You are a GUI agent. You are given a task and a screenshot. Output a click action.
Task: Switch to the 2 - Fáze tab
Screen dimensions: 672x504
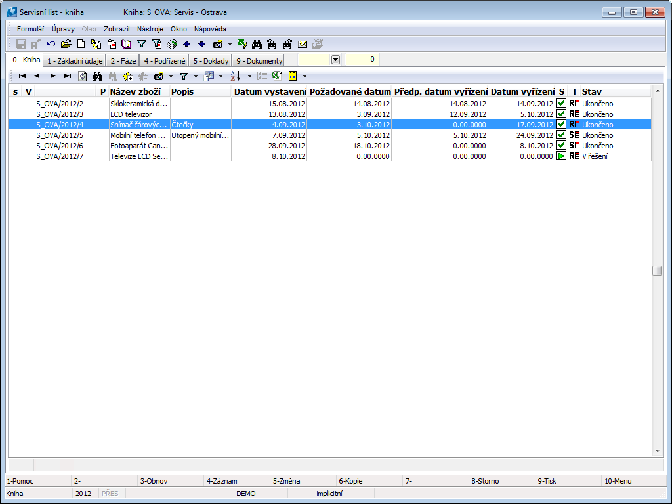click(123, 61)
